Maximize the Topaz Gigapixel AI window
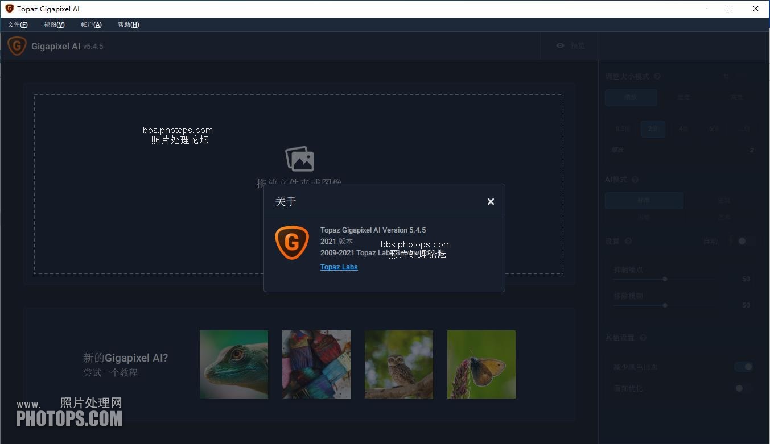Image resolution: width=770 pixels, height=444 pixels. (730, 9)
